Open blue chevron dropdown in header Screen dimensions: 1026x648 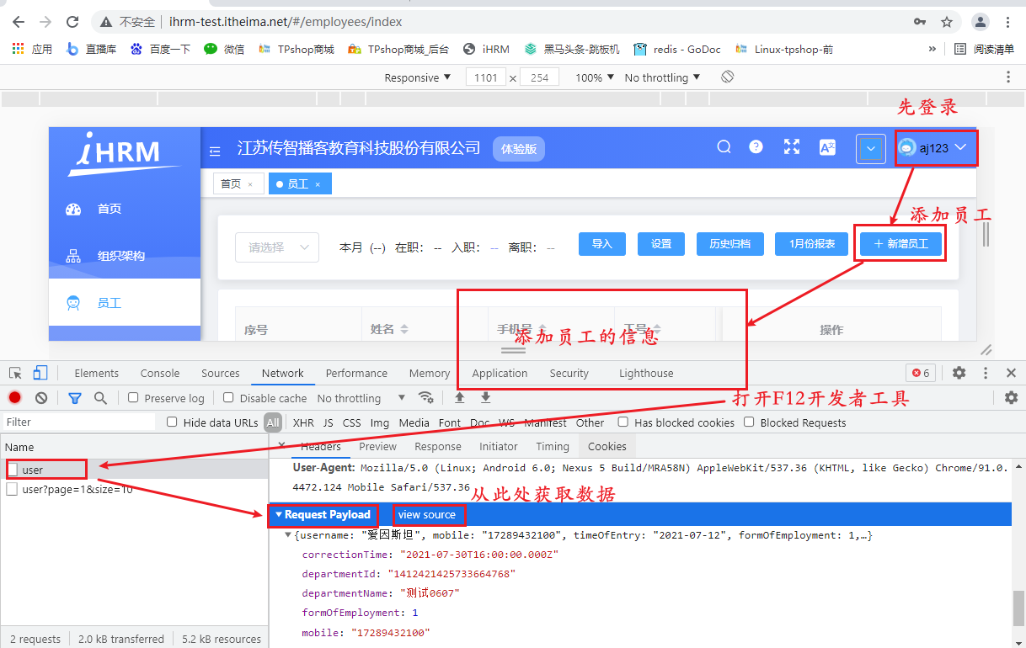[871, 149]
